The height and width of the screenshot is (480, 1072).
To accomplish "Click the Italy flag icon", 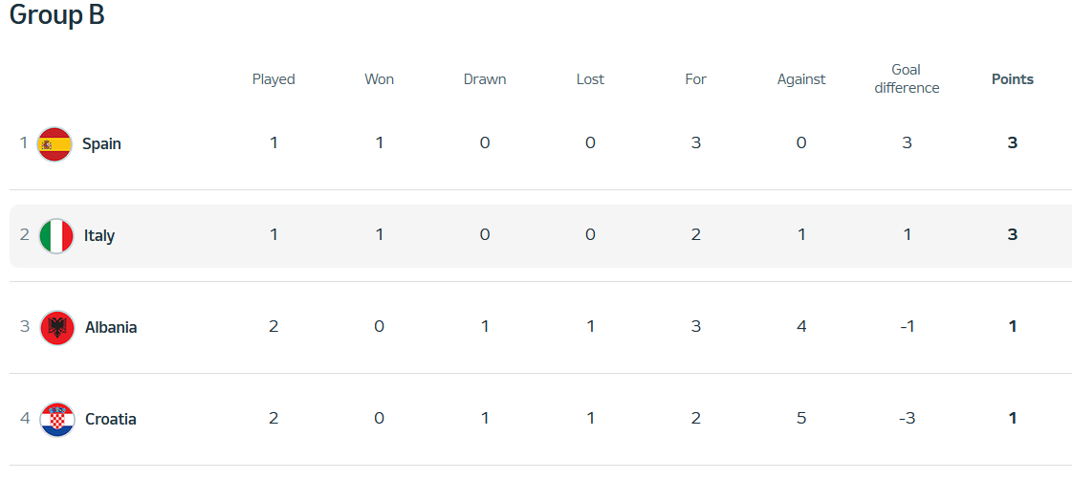I will click(56, 236).
